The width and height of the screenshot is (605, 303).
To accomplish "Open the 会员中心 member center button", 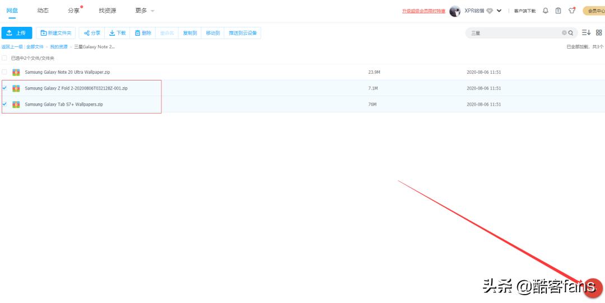I will (594, 11).
